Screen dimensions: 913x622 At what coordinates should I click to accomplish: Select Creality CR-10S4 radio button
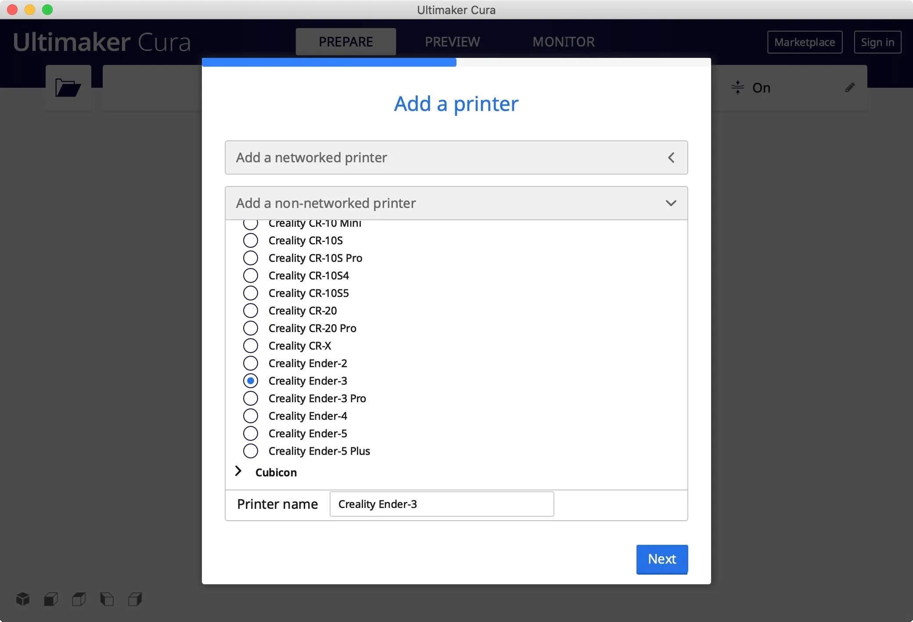pos(251,275)
